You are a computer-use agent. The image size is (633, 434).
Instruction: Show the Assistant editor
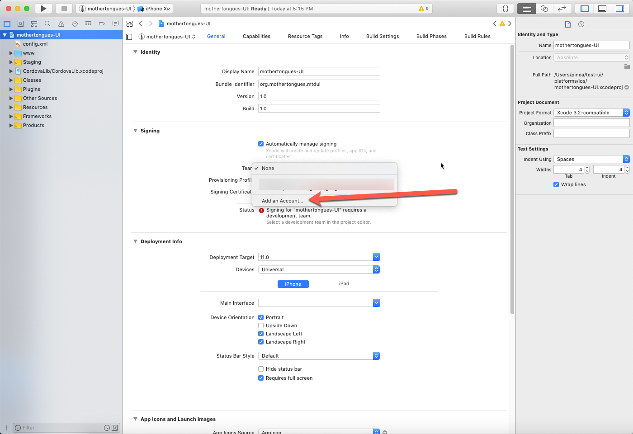pos(544,9)
